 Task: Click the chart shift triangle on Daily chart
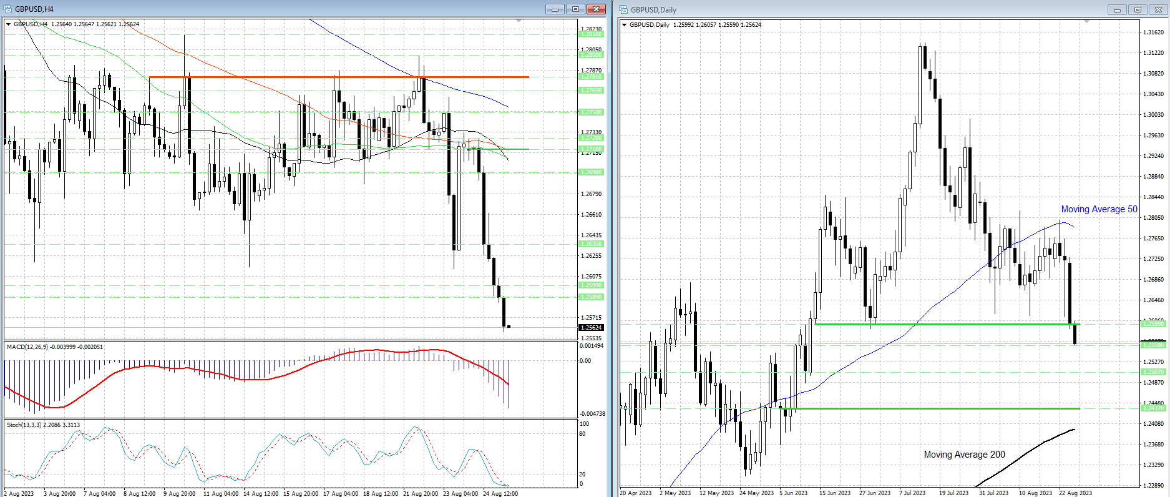coord(1086,22)
